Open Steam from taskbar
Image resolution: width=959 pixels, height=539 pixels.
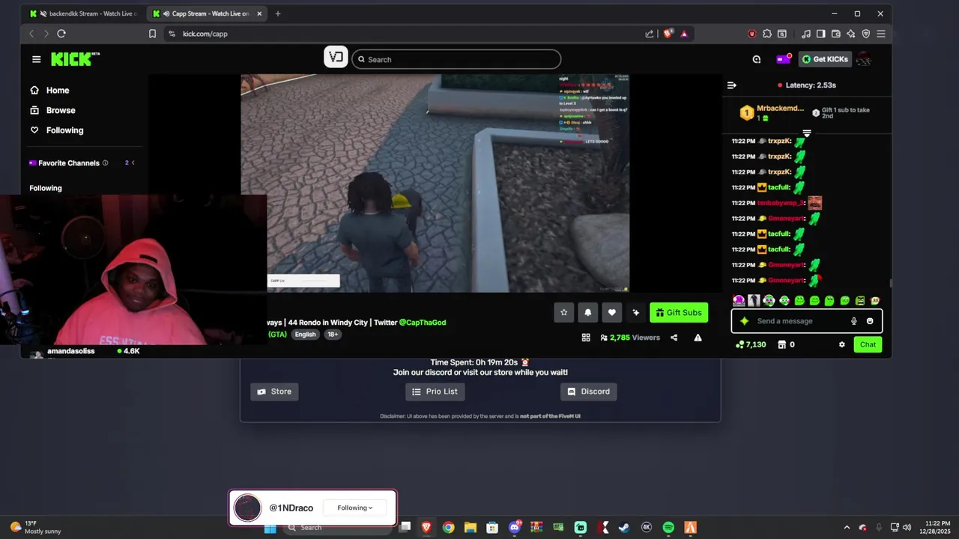[624, 528]
